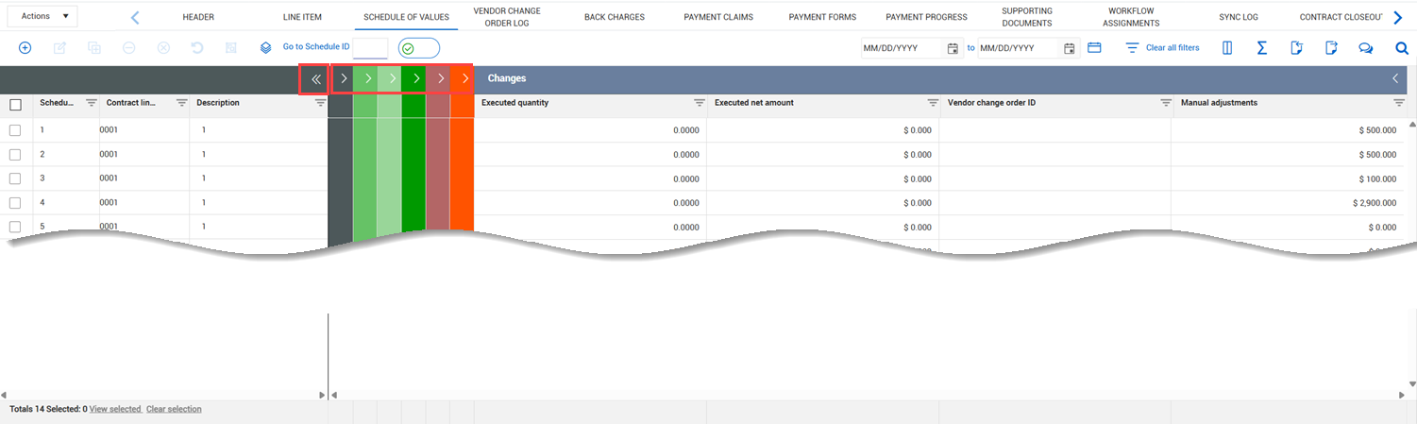
Task: Click the $ 2,900.000 manual adjustment cell
Action: pos(1289,202)
